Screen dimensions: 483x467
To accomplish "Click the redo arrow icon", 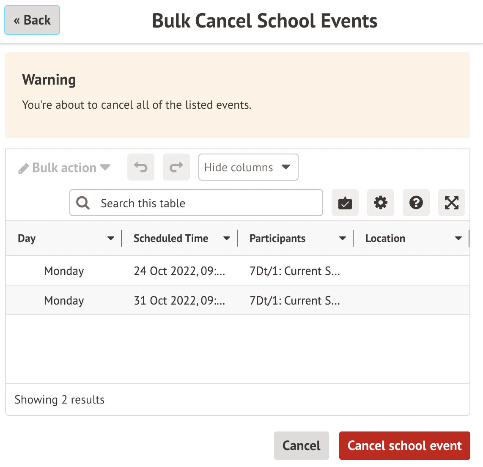I will point(176,168).
